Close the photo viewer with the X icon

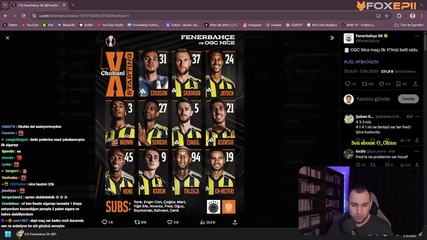7,38
